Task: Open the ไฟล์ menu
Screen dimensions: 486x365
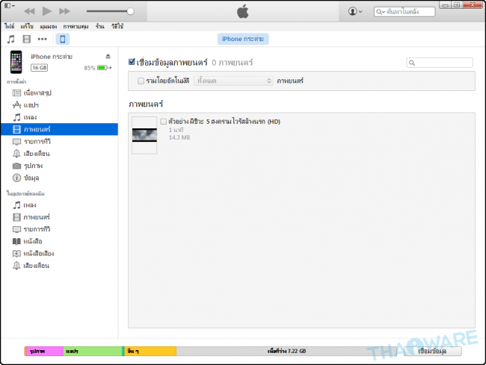Action: pos(9,26)
